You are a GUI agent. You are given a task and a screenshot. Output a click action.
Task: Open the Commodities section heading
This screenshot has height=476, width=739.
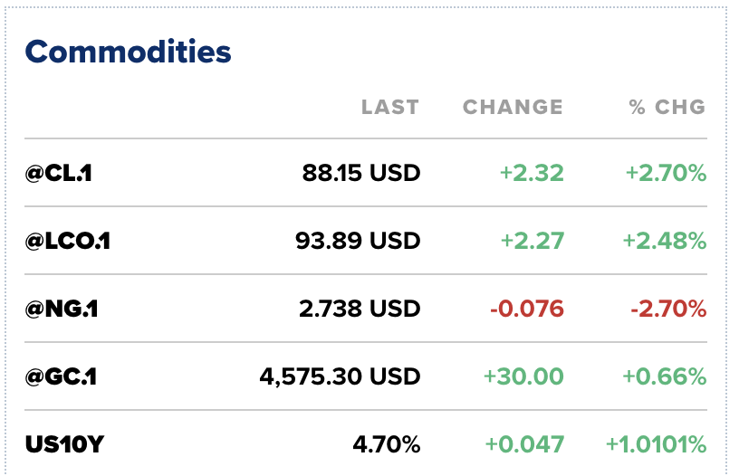[x=129, y=52]
